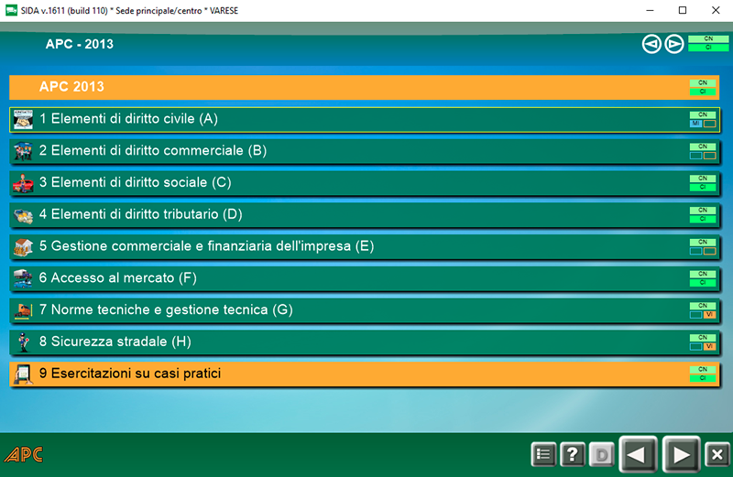Click the icon next to Sicurezza stradale

click(x=23, y=342)
